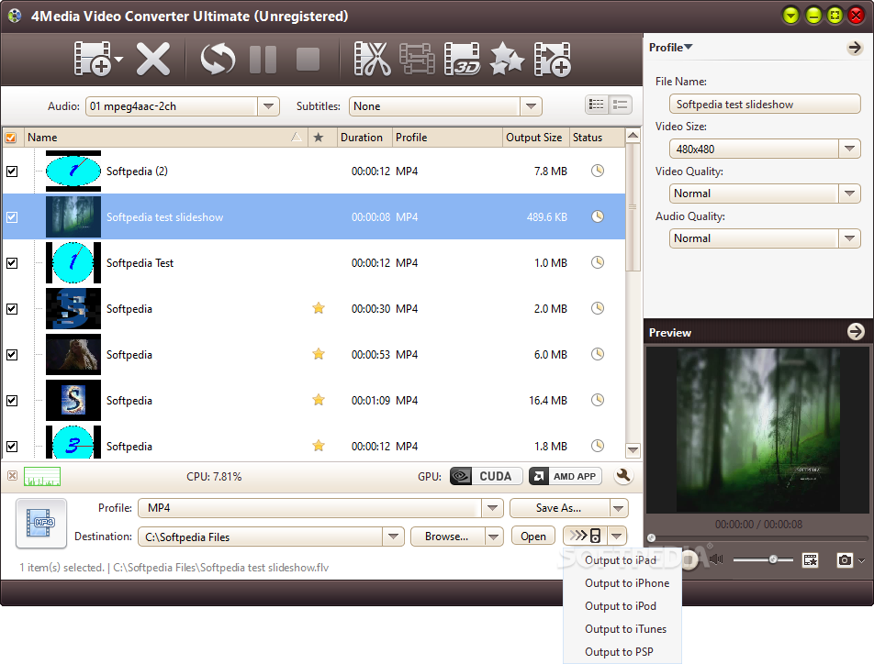Click the CPU usage graph icon

[x=42, y=476]
